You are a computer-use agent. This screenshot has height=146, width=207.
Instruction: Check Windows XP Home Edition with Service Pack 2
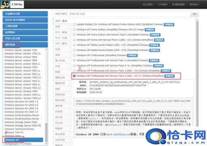(74, 35)
